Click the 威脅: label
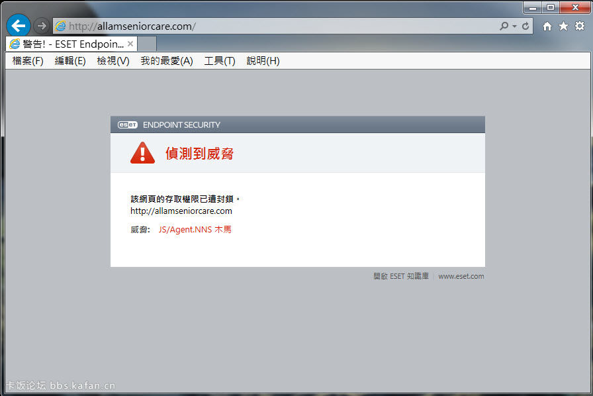The height and width of the screenshot is (396, 593). [x=140, y=229]
